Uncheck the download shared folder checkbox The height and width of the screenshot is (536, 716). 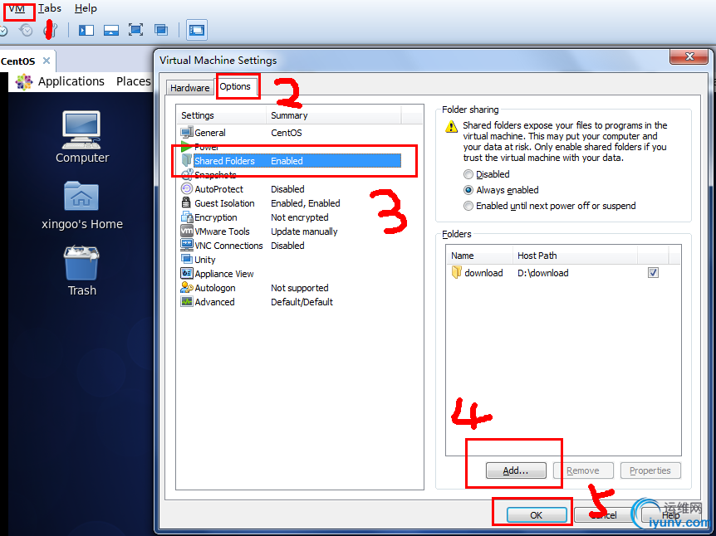[x=653, y=273]
